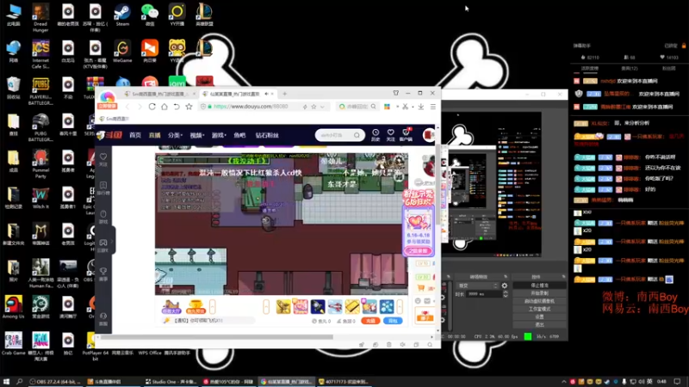This screenshot has width=689, height=387.
Task: Click the orange 充值 recharge button
Action: (x=370, y=321)
